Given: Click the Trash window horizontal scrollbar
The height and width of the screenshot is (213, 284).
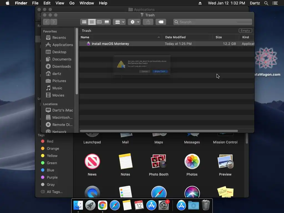Looking at the screenshot, I should (x=159, y=131).
